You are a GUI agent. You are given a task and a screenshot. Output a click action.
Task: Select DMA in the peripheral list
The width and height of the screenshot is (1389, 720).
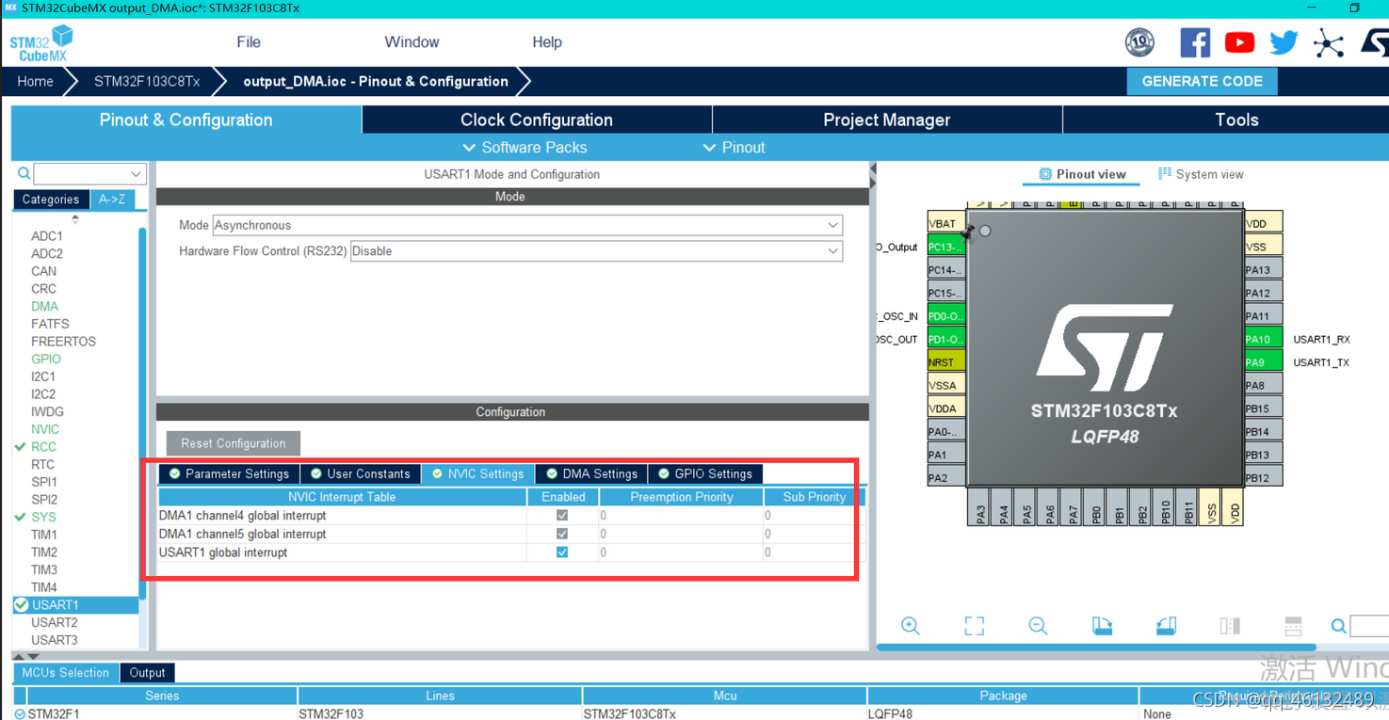pyautogui.click(x=44, y=306)
